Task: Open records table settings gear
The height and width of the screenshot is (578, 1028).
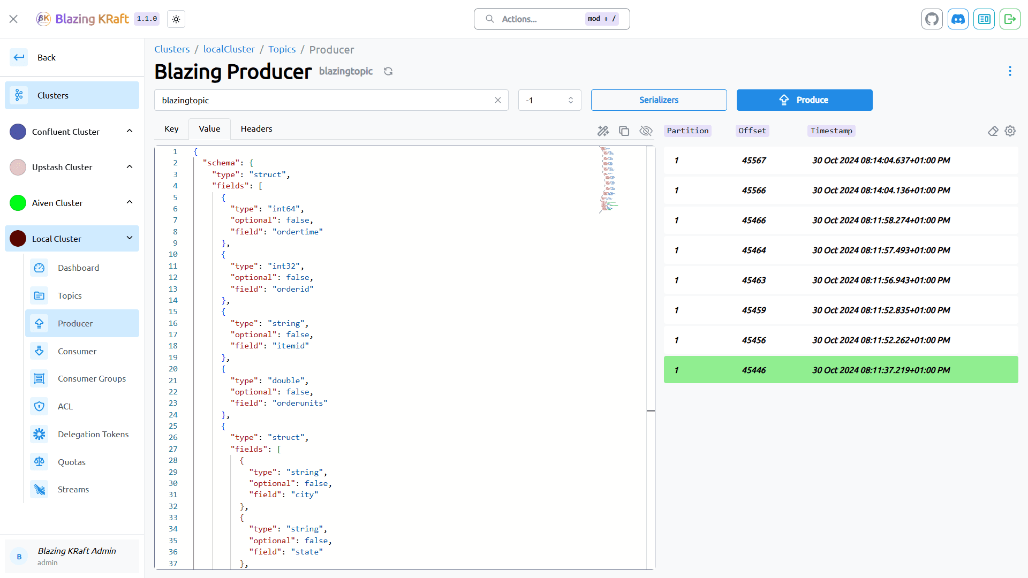Action: (1010, 131)
